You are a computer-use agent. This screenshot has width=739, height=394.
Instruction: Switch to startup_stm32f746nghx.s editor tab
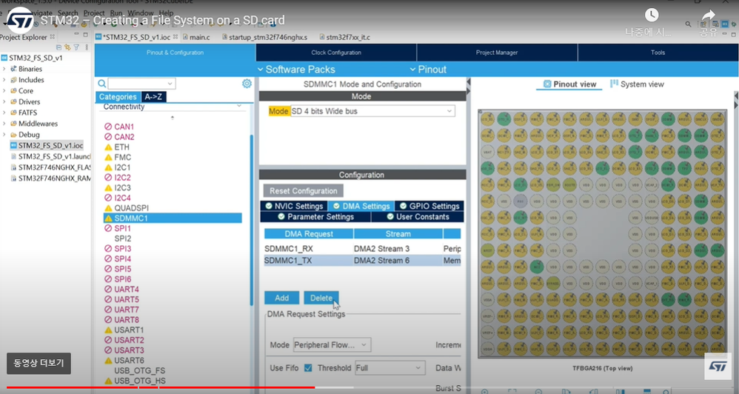pyautogui.click(x=264, y=37)
